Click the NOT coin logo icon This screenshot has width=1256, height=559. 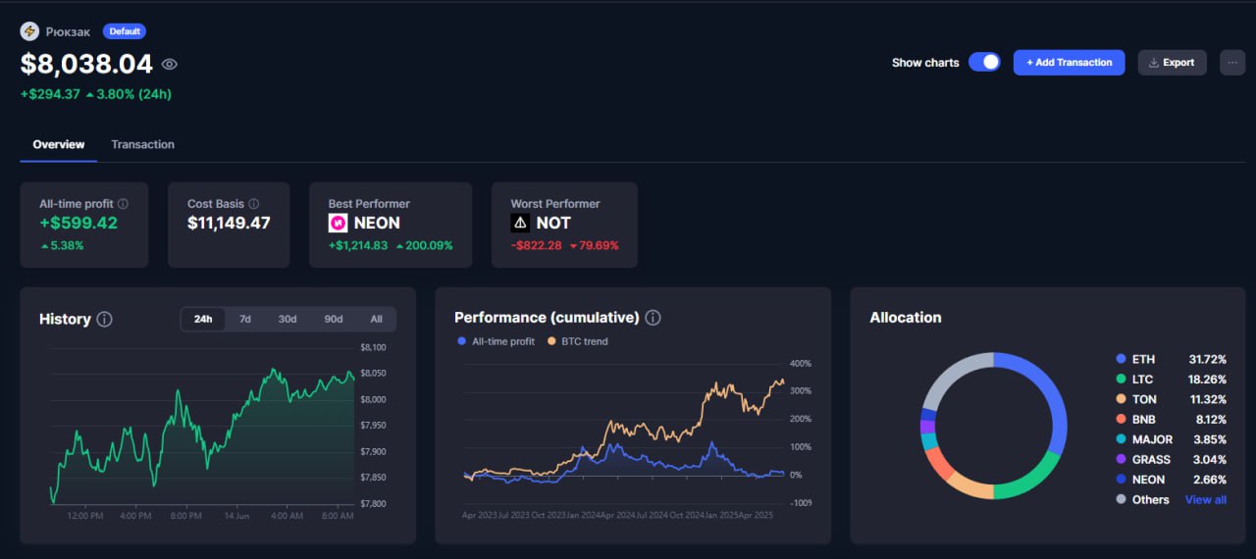coord(520,223)
